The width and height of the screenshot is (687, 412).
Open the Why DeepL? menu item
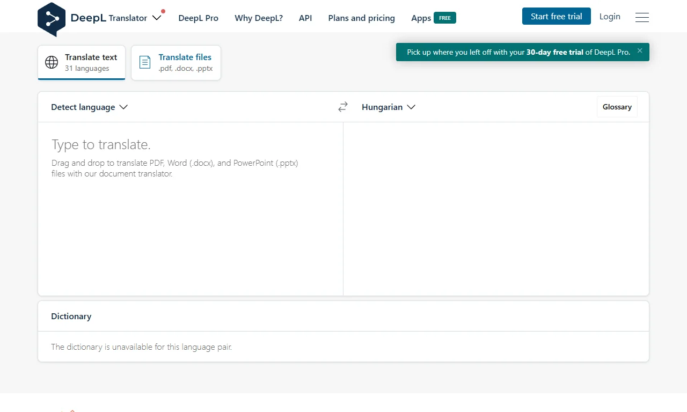pos(259,18)
